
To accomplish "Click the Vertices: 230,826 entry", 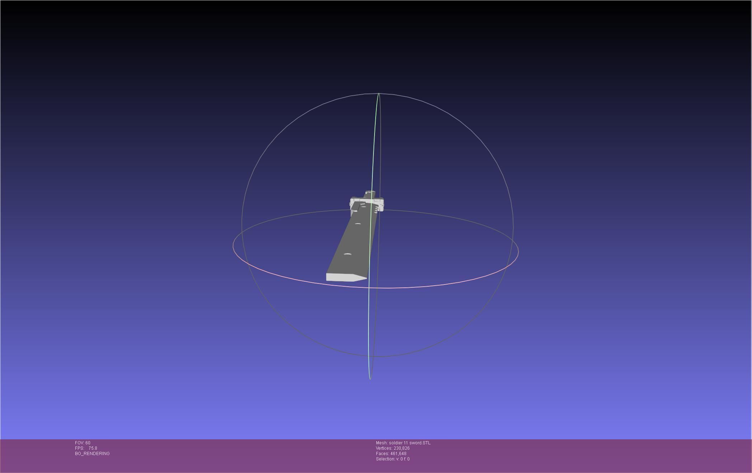I will click(393, 448).
